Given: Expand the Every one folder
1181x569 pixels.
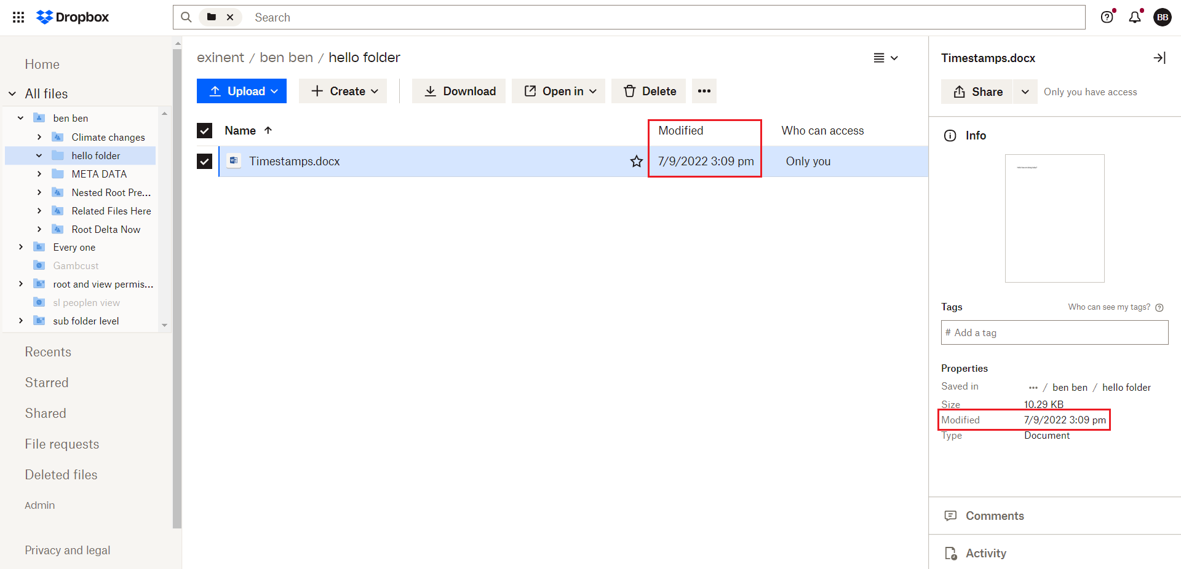Looking at the screenshot, I should (x=20, y=247).
